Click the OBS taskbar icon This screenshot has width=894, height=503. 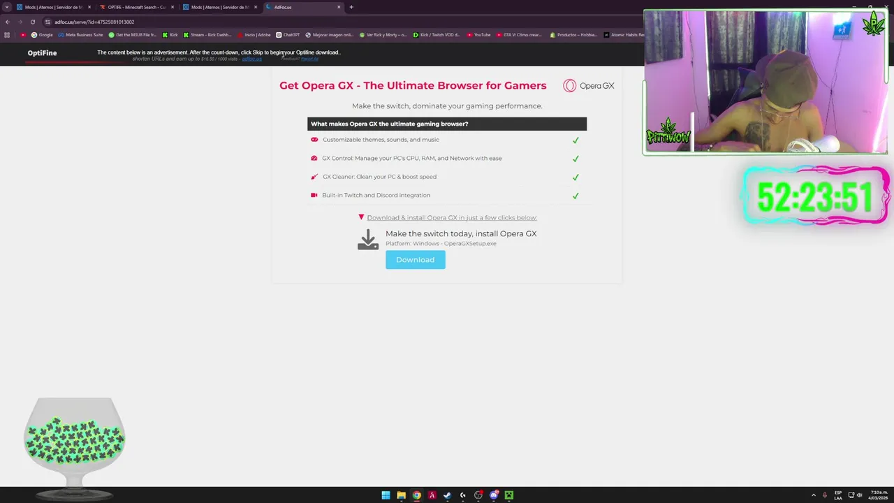pos(478,495)
